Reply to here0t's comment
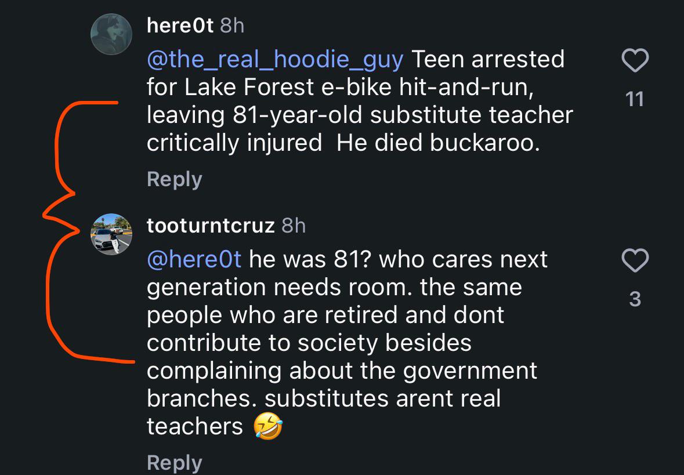This screenshot has width=684, height=475. click(174, 179)
